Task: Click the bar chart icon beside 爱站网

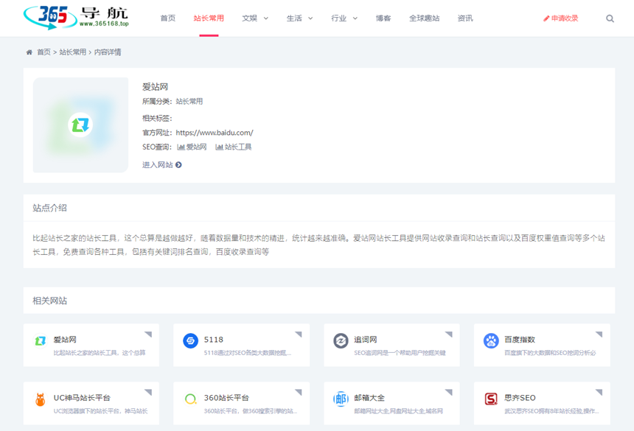Action: 181,147
